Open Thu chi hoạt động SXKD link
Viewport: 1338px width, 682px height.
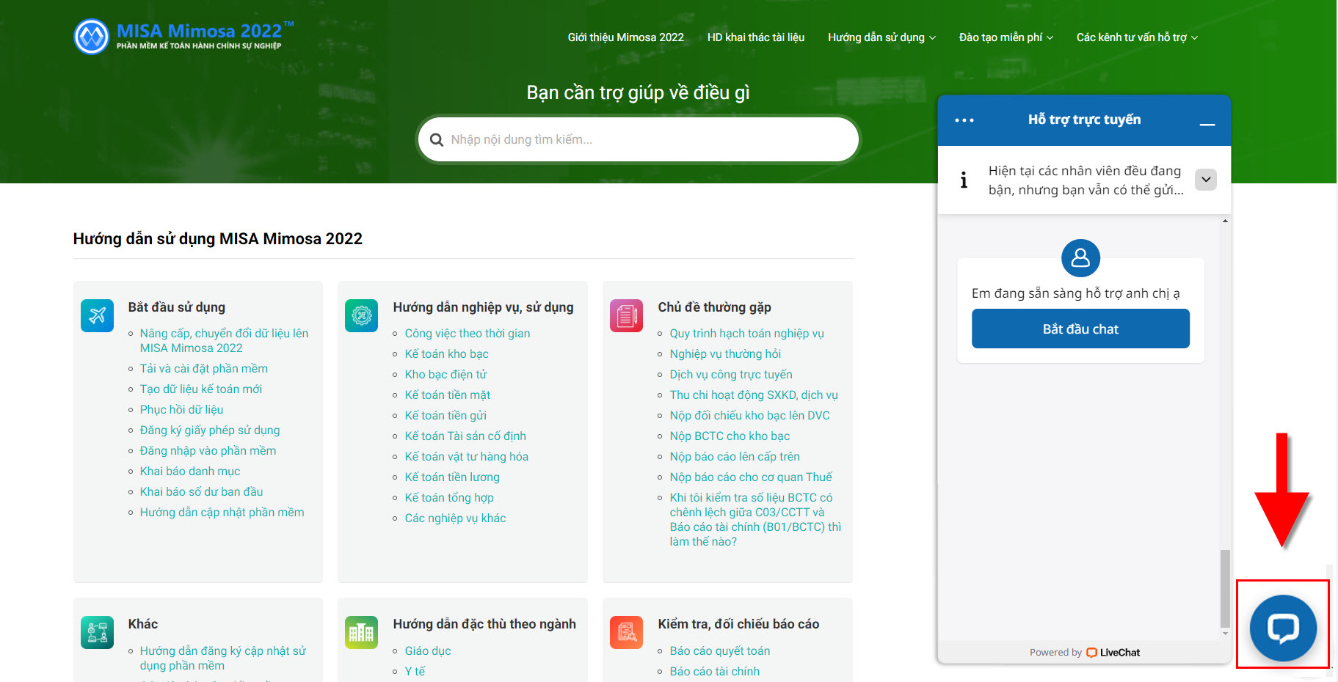(x=754, y=395)
